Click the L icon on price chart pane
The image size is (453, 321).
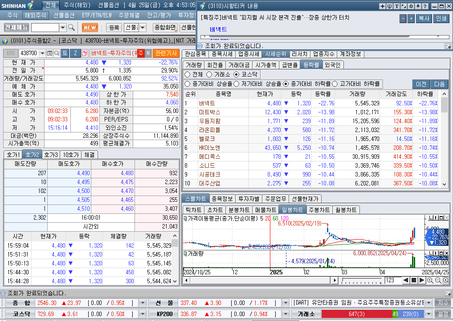pyautogui.click(x=431, y=218)
